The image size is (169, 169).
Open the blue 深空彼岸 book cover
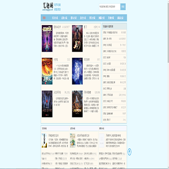[x=77, y=71]
